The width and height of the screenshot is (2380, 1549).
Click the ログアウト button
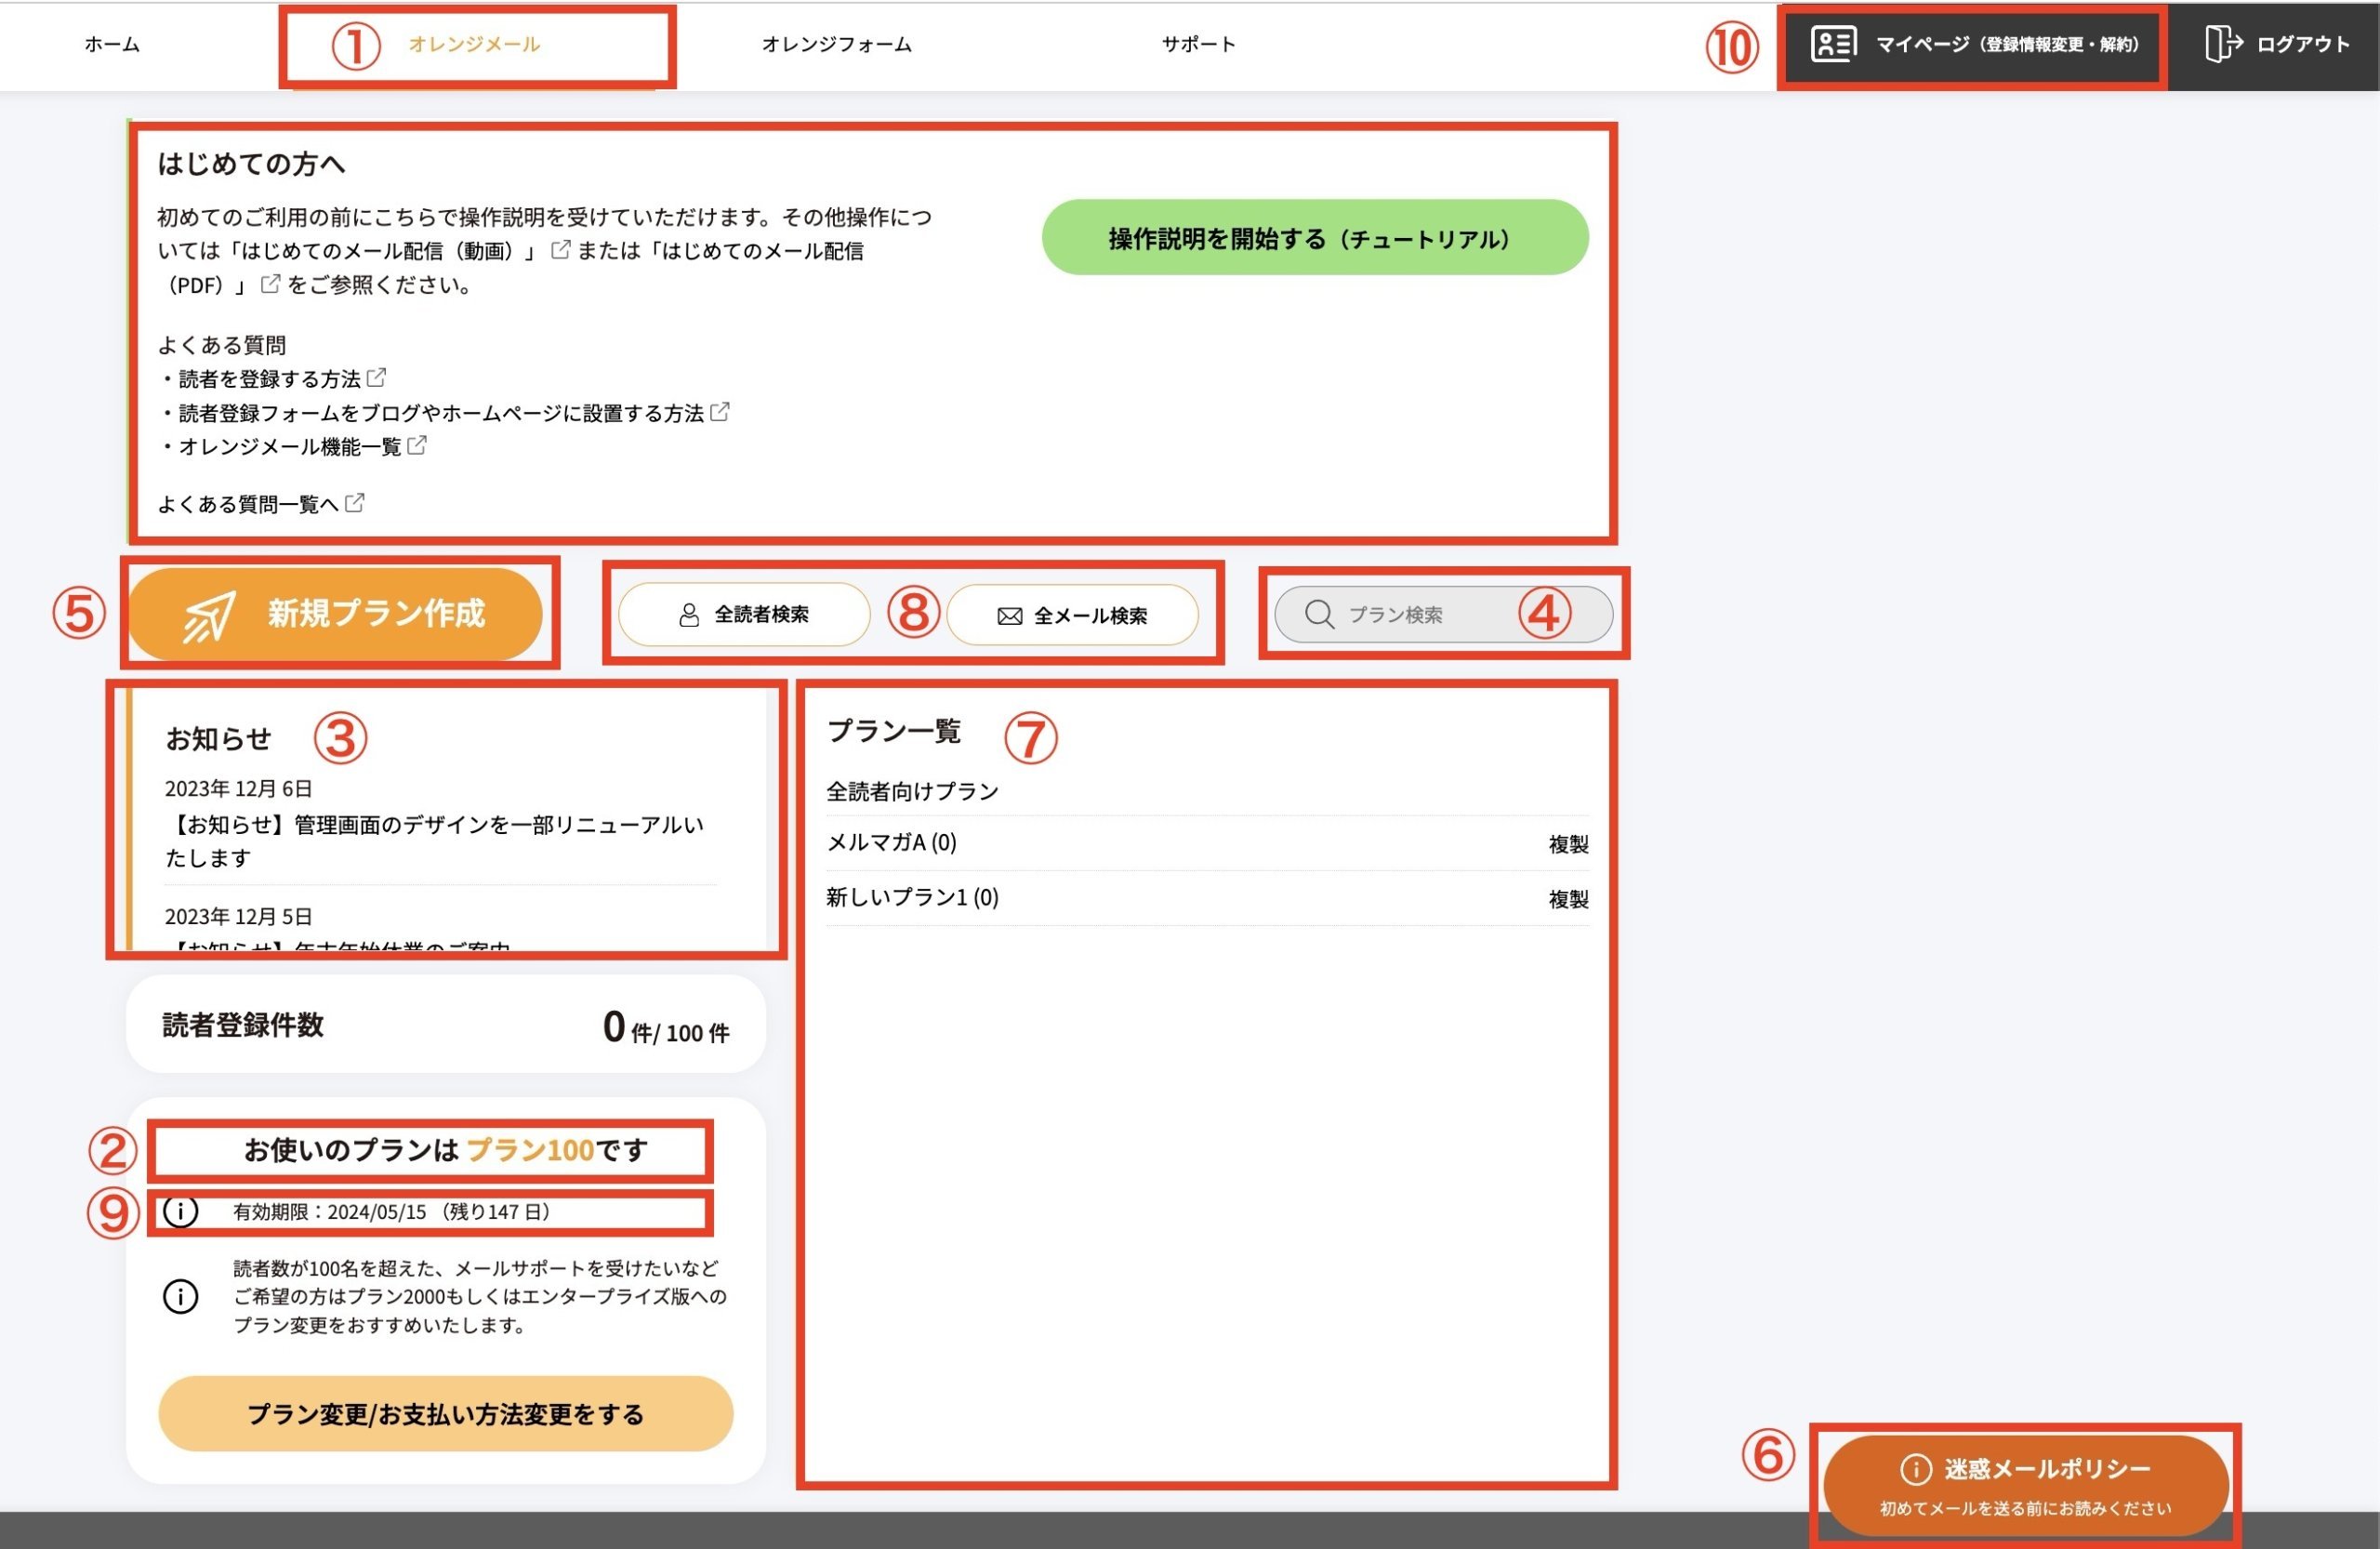coord(2277,44)
